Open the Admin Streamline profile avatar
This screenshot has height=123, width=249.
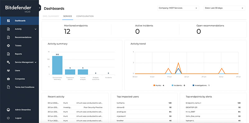(x=8, y=110)
